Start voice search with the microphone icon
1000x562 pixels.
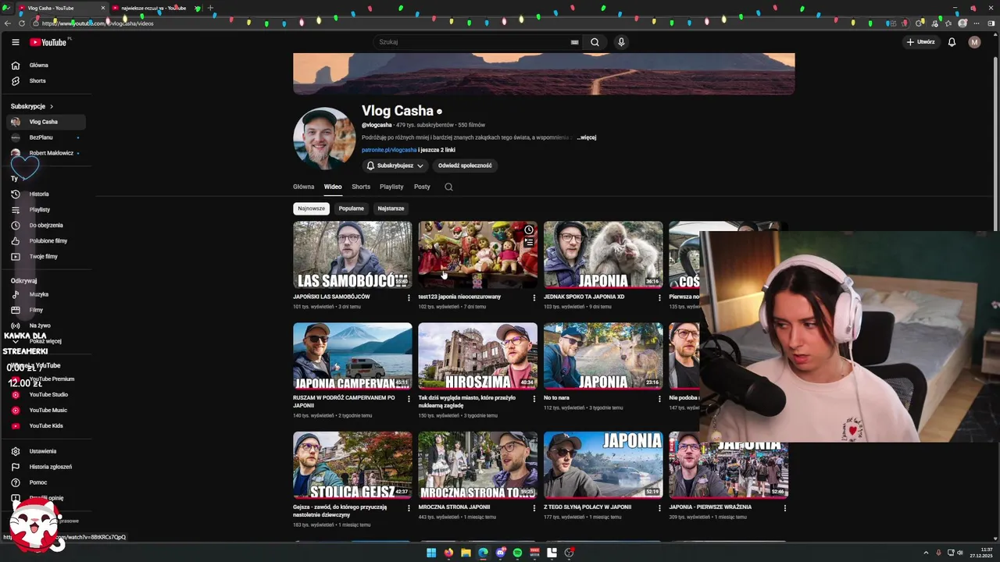coord(621,42)
